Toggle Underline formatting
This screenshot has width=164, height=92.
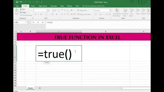pos(41,14)
